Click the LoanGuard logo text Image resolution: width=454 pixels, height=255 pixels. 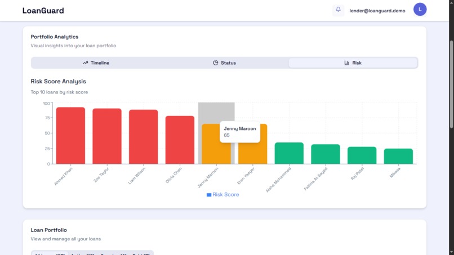(43, 11)
